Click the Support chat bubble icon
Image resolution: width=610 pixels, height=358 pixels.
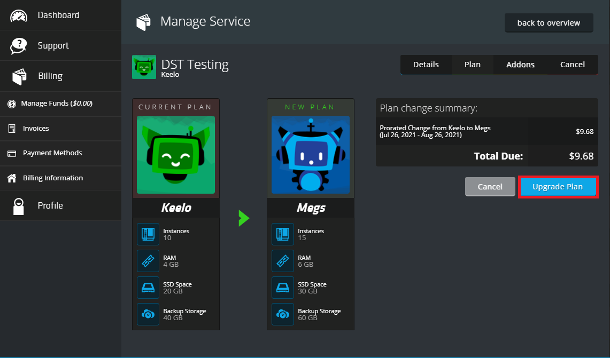(19, 46)
